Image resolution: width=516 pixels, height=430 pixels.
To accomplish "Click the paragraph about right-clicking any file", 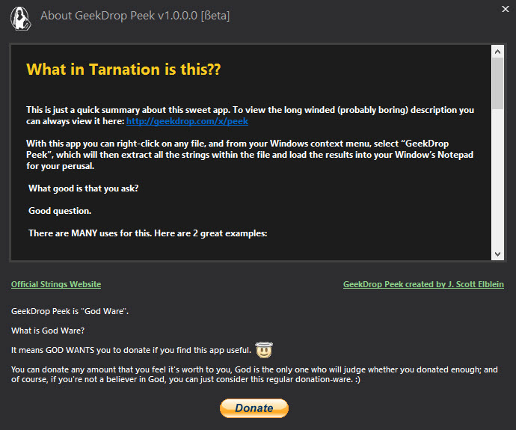I will point(250,155).
